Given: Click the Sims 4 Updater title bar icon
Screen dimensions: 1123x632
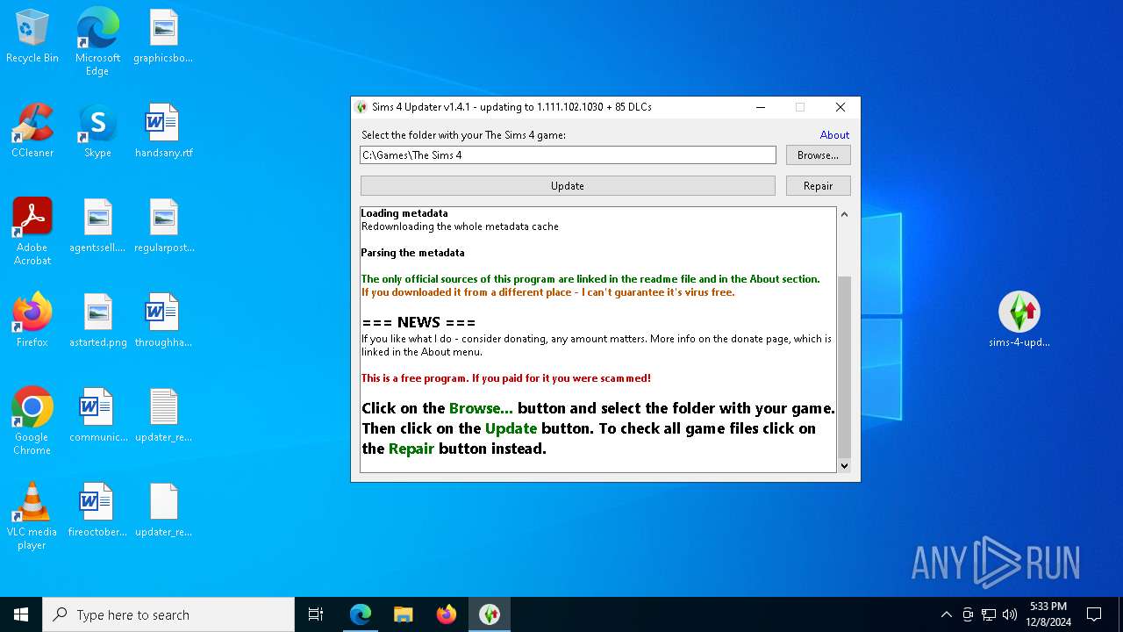Looking at the screenshot, I should coord(361,107).
